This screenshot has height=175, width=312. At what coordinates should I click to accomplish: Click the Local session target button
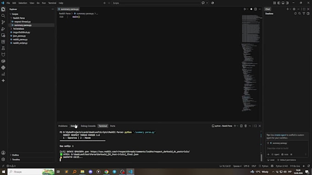[271, 160]
